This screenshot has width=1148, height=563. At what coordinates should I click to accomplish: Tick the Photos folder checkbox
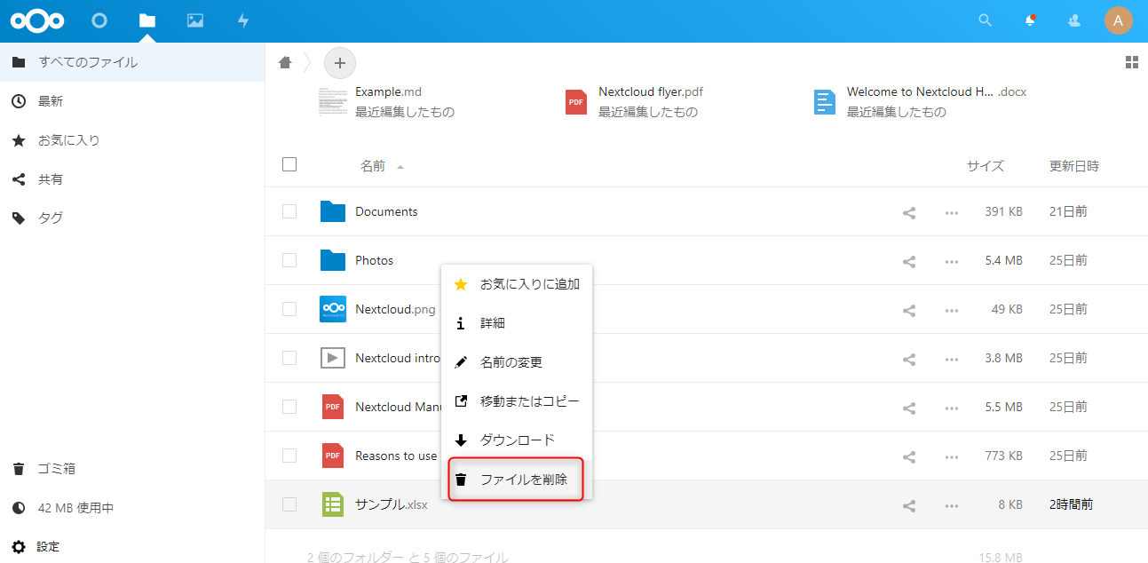pyautogui.click(x=289, y=260)
